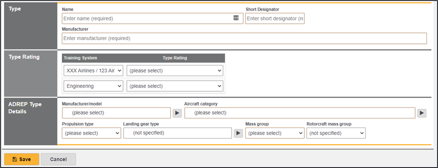The height and width of the screenshot is (168, 438).
Task: Click the Training System column header
Action: (80, 58)
